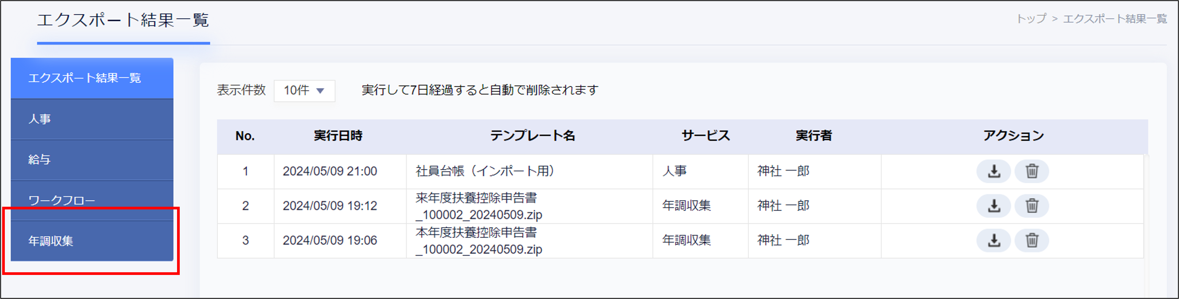Screen dimensions: 1179x299
Task: Click the テンプレート名 column header
Action: (x=533, y=136)
